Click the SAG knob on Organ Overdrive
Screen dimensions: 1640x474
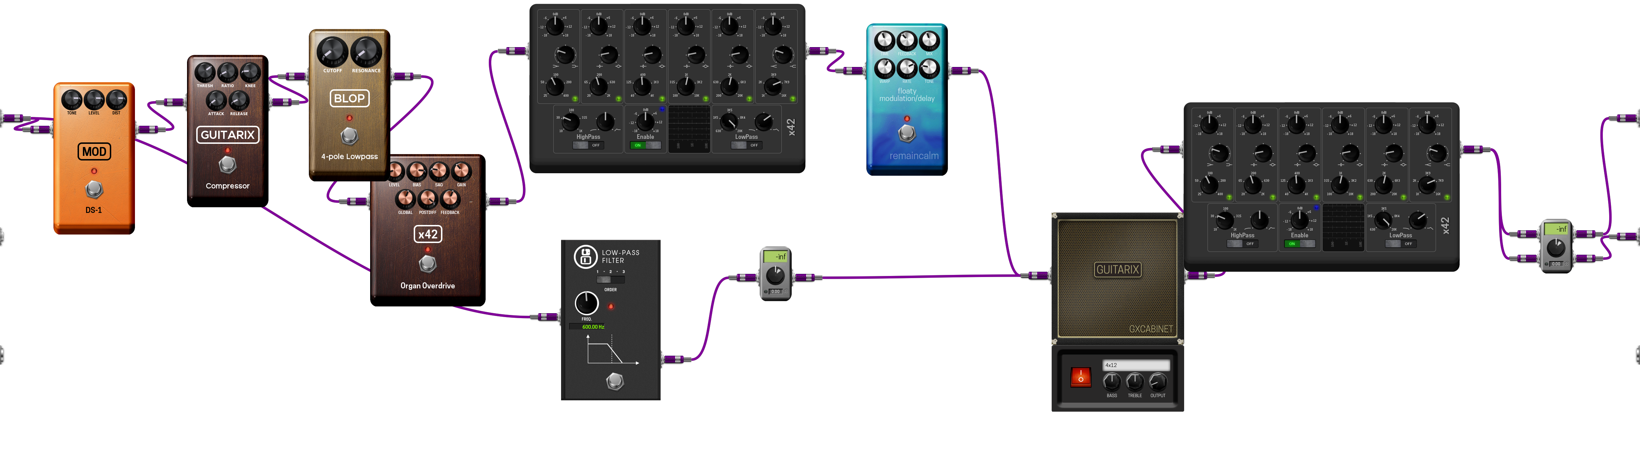pyautogui.click(x=439, y=171)
